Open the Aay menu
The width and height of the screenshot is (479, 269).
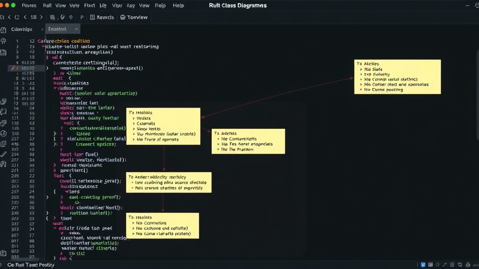[x=131, y=6]
